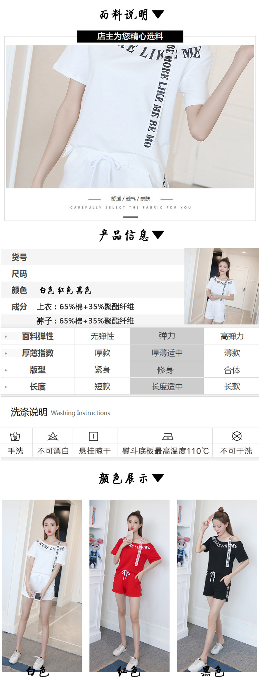Click the 高弹力 high elasticity option
This screenshot has height=697, width=259.
click(232, 336)
